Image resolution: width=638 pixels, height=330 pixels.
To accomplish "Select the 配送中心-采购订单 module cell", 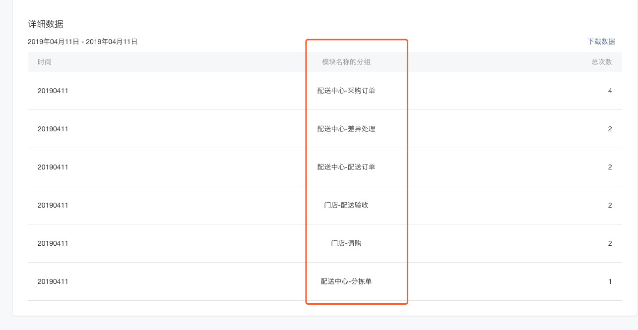I will coord(346,91).
